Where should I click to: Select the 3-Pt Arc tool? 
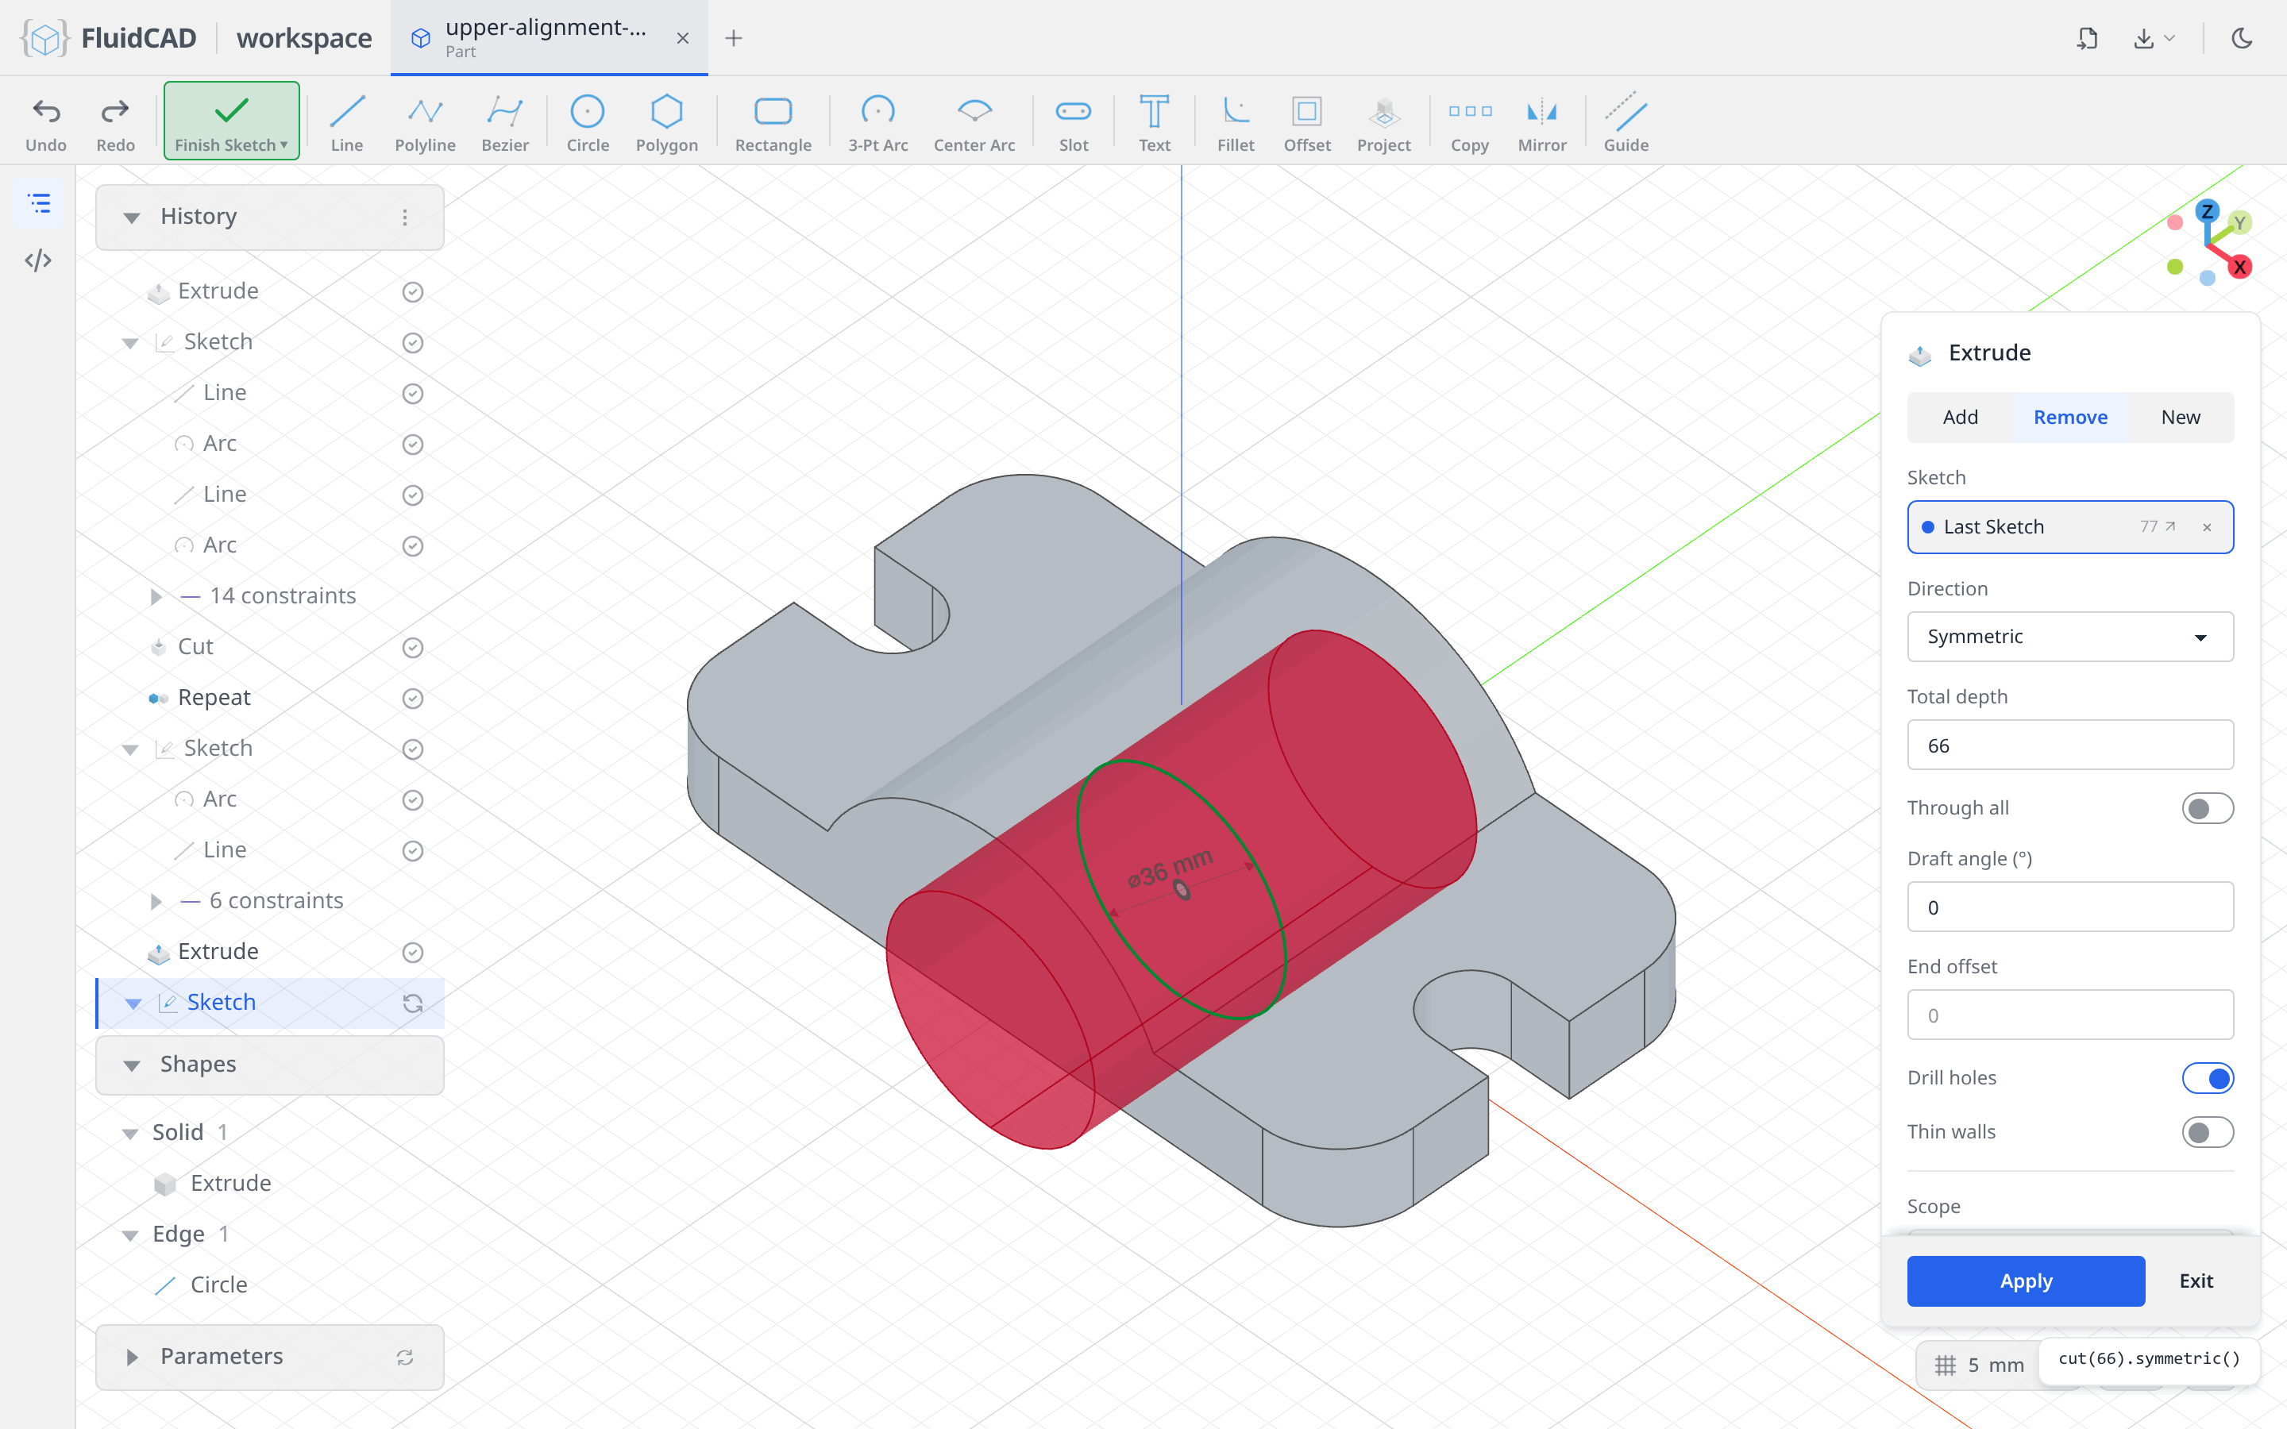coord(878,122)
